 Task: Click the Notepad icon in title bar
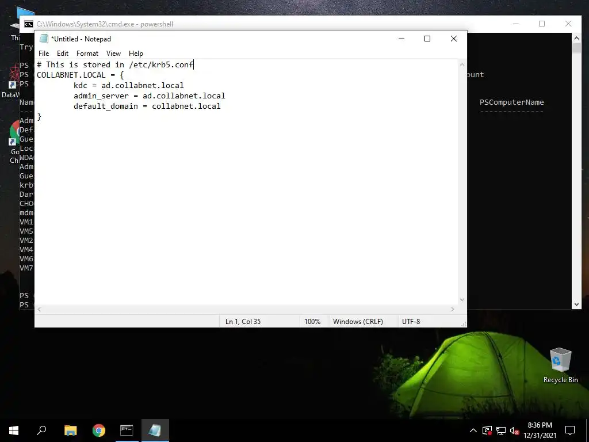click(x=44, y=39)
